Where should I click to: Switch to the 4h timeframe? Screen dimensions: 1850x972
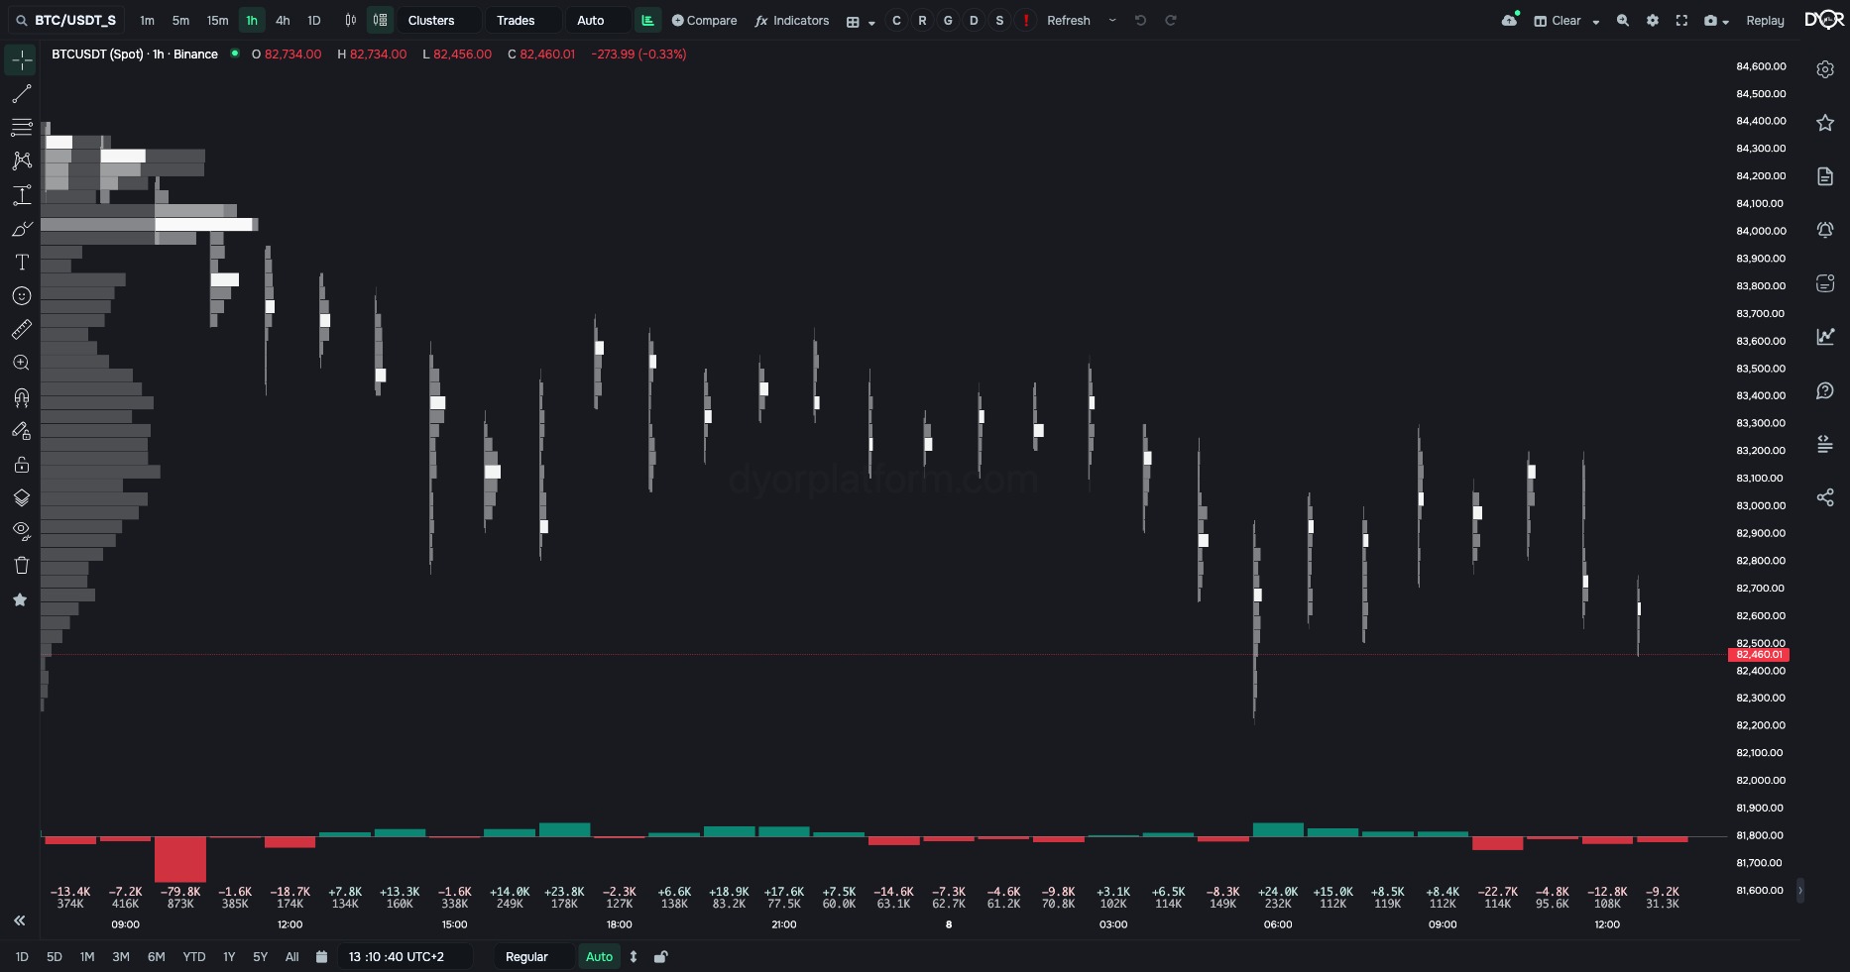283,21
